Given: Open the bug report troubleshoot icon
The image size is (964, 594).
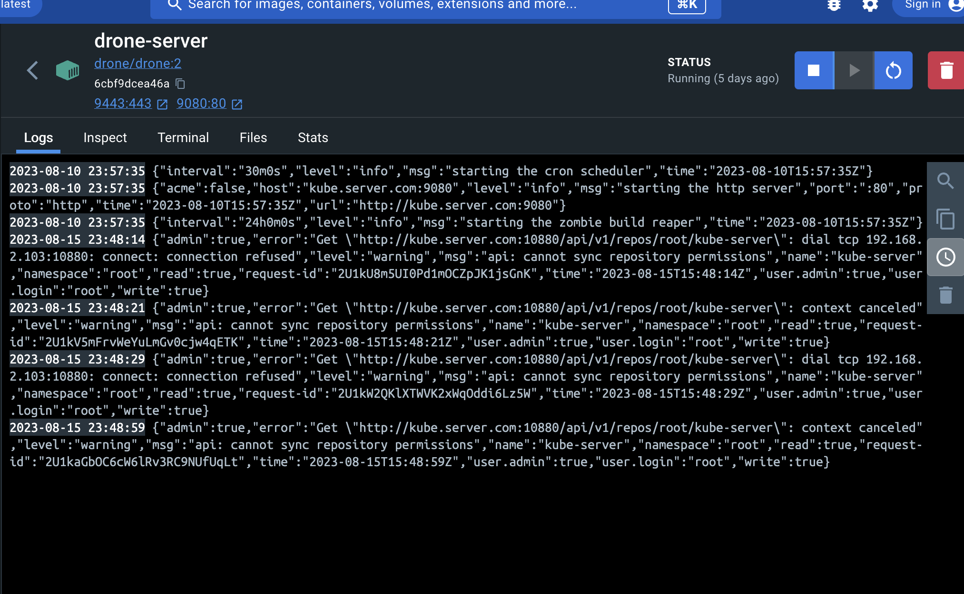Looking at the screenshot, I should [834, 5].
